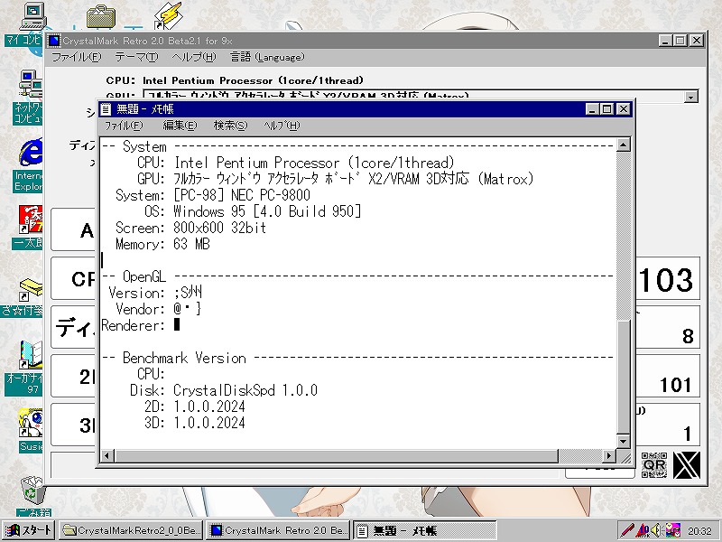
Task: Open the lightning bolt shortcut icon
Action: click(168, 15)
